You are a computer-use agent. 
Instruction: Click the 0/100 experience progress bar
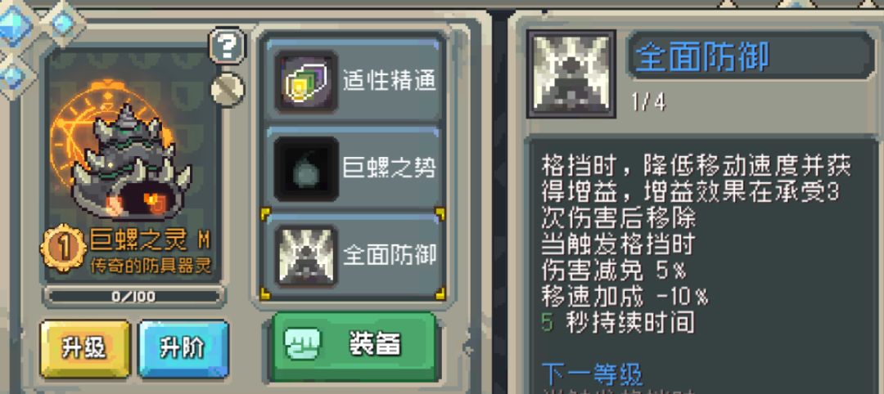134,296
